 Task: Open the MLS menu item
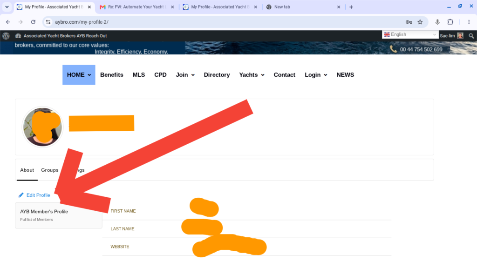(x=139, y=75)
